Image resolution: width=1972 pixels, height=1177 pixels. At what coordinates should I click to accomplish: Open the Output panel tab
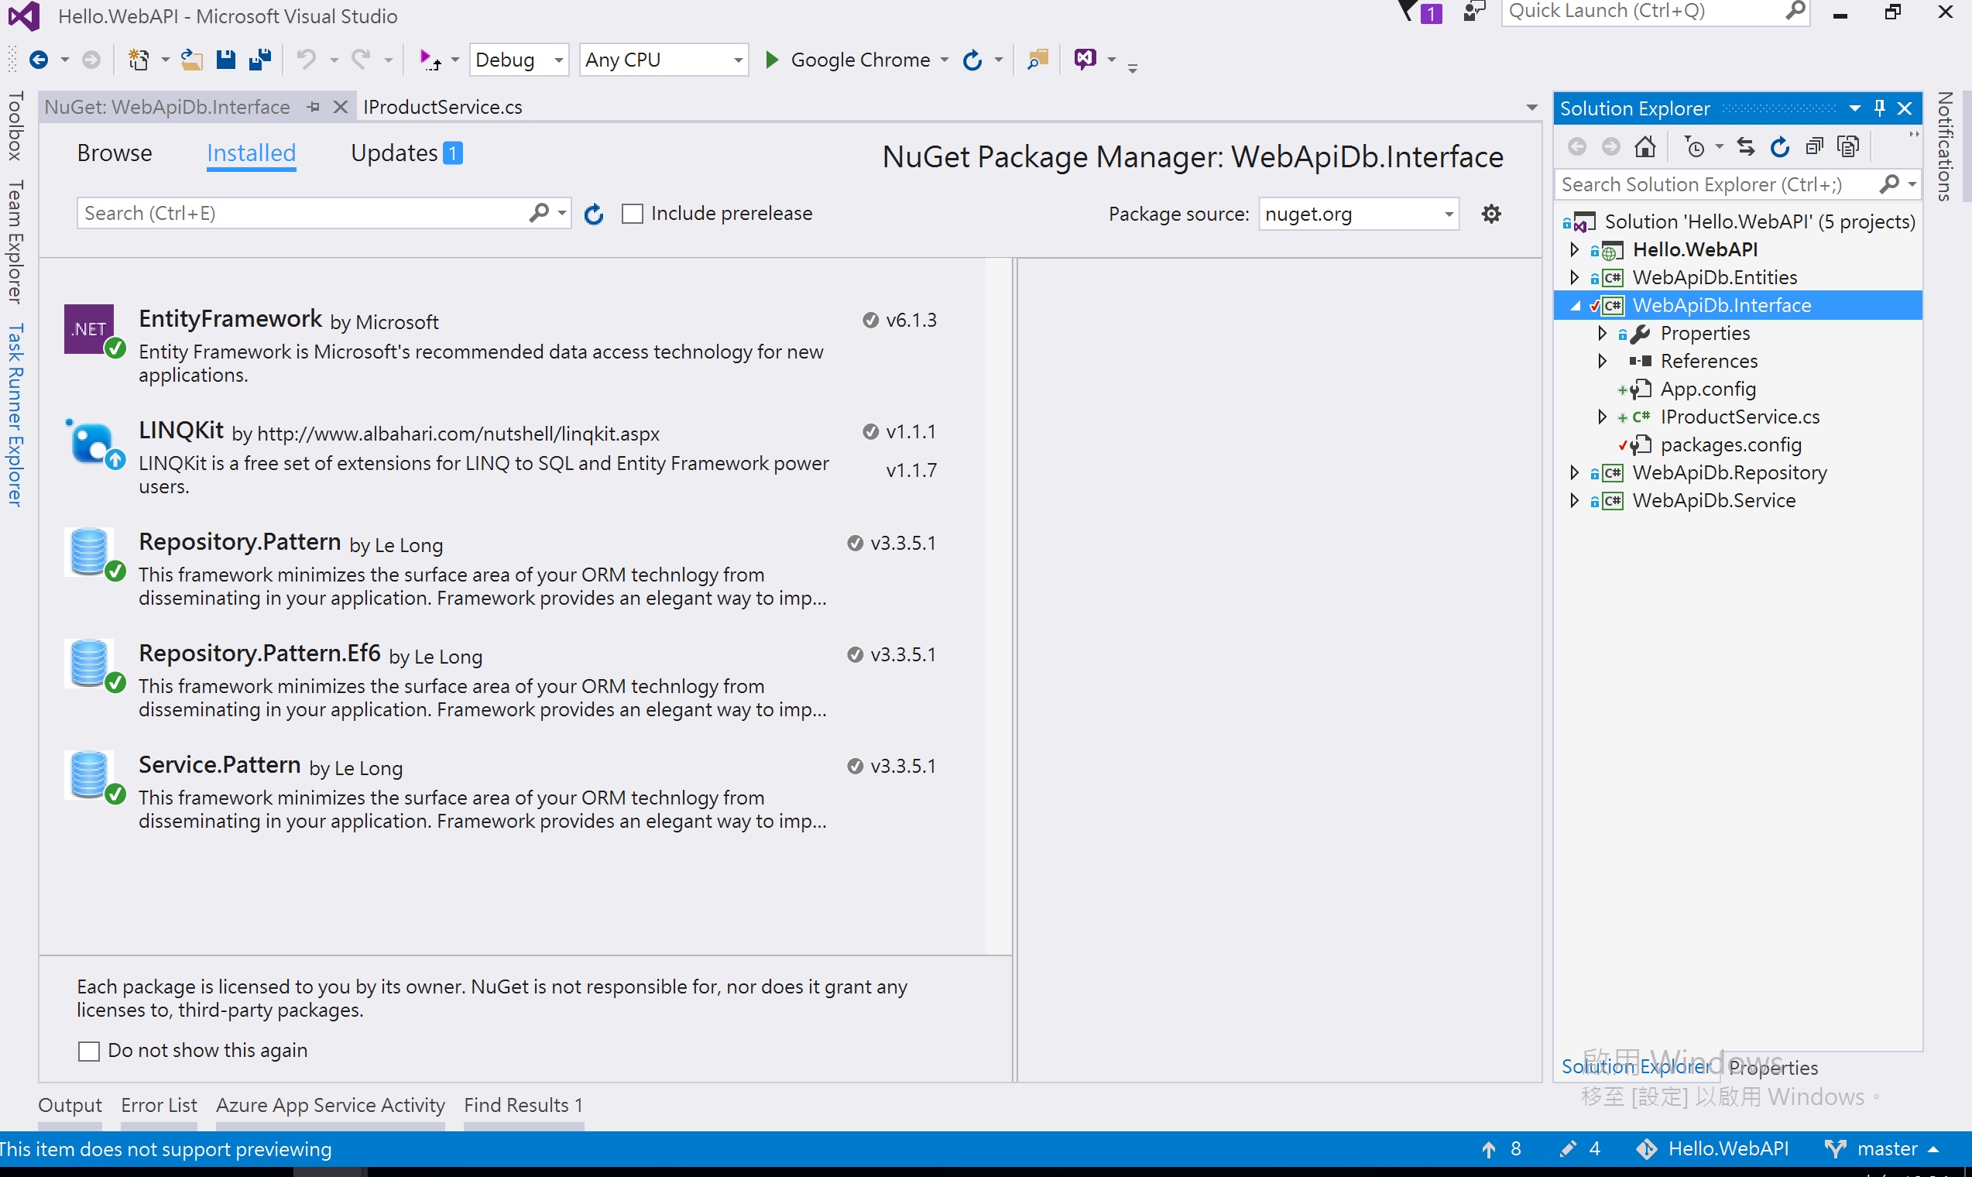[70, 1105]
